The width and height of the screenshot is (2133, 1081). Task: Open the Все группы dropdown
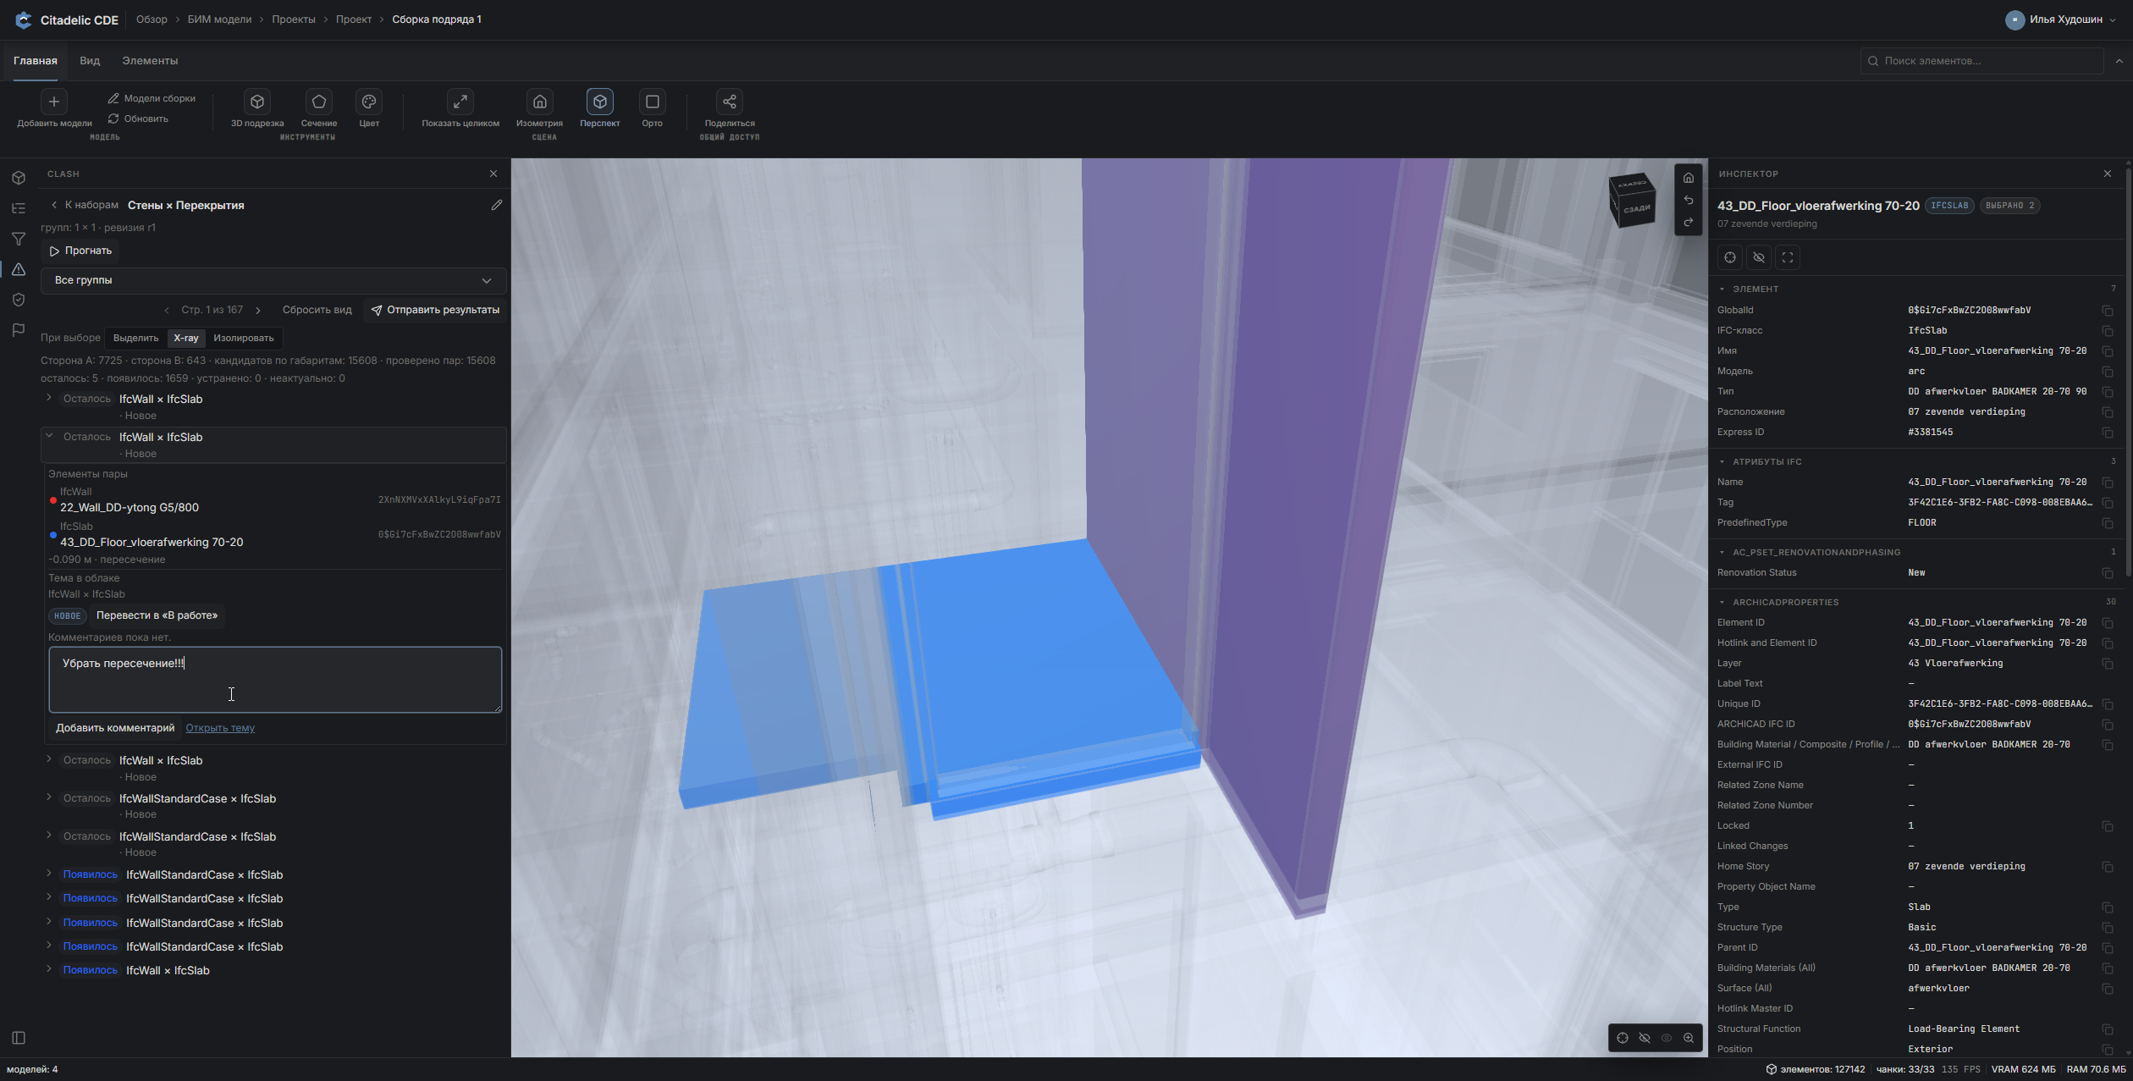tap(273, 280)
